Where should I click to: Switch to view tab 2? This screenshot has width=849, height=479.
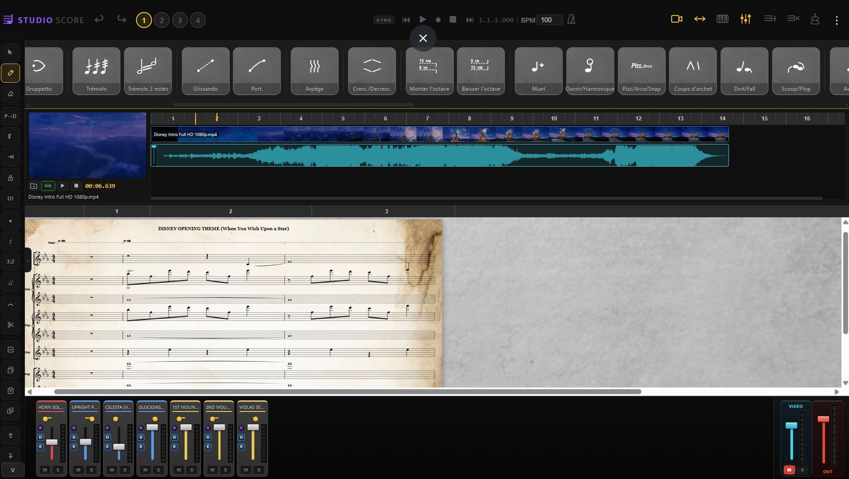click(x=162, y=20)
